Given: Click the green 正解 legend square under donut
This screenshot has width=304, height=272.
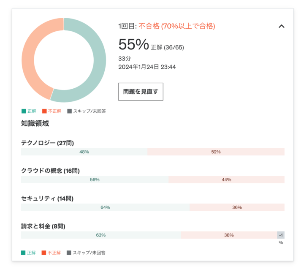Looking at the screenshot, I should [24, 112].
